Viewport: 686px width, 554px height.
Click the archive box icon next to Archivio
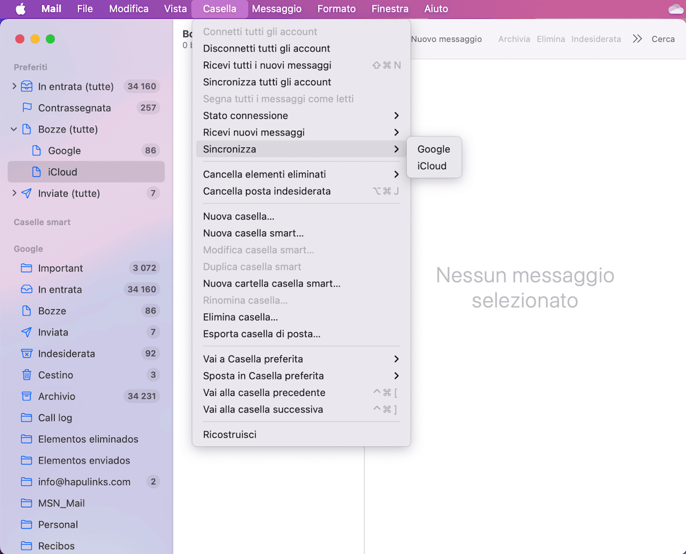coord(27,397)
